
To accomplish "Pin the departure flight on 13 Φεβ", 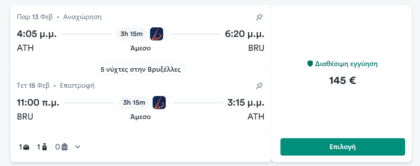I will (259, 17).
